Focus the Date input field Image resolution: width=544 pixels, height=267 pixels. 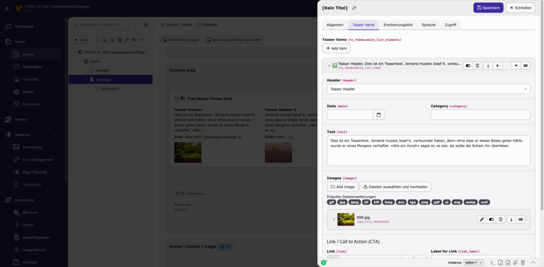tap(350, 115)
